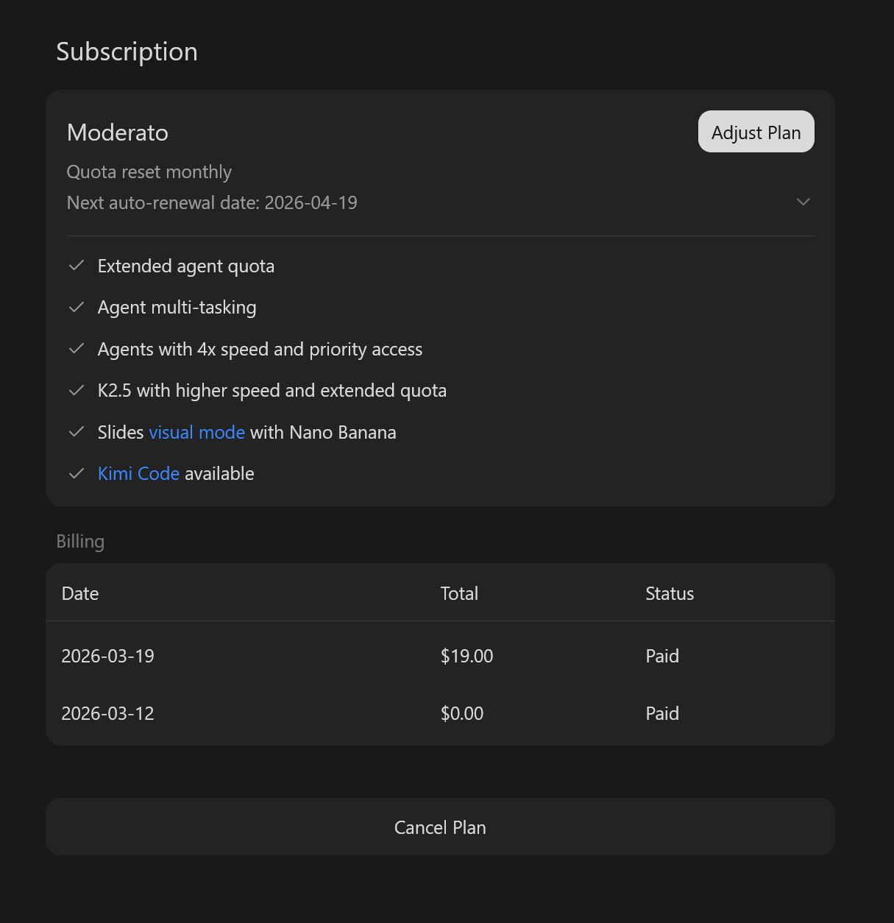Select checkmark beside Slides with Nano Banana
Image resolution: width=894 pixels, height=923 pixels.
[x=77, y=432]
